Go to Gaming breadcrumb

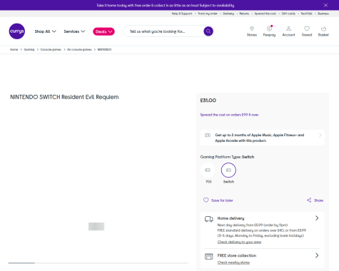tap(29, 49)
